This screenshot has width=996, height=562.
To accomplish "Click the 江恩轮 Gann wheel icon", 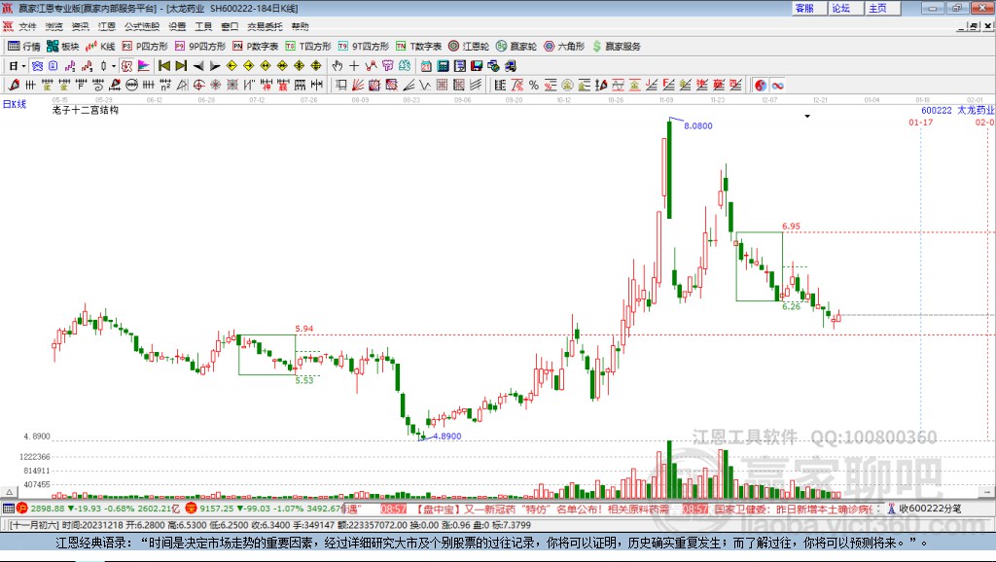I will [469, 46].
